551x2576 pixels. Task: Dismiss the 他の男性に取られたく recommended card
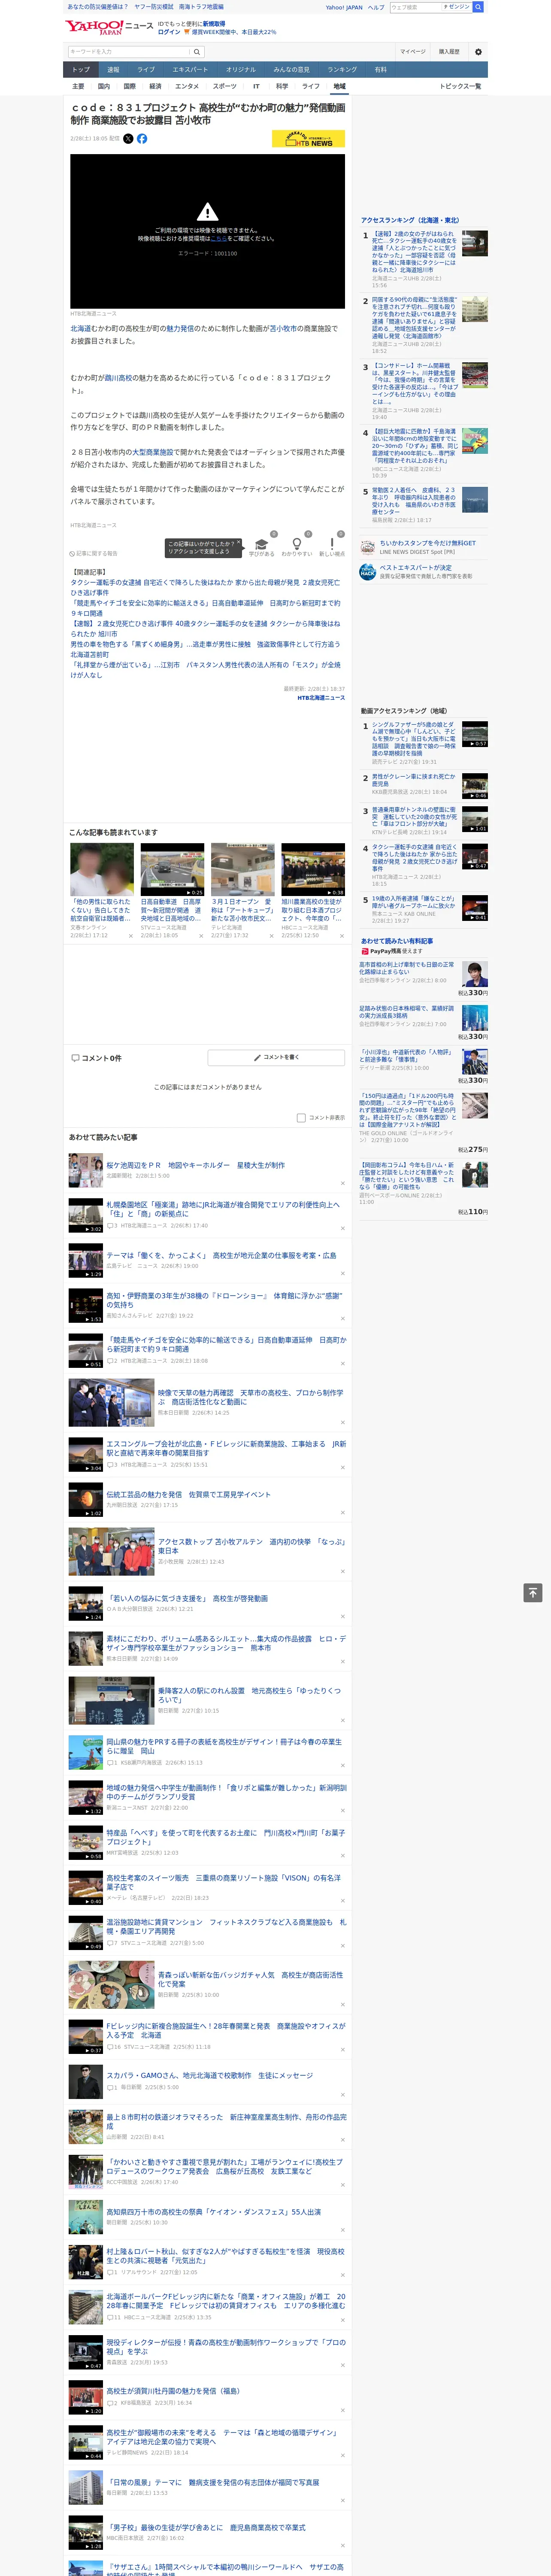(131, 937)
